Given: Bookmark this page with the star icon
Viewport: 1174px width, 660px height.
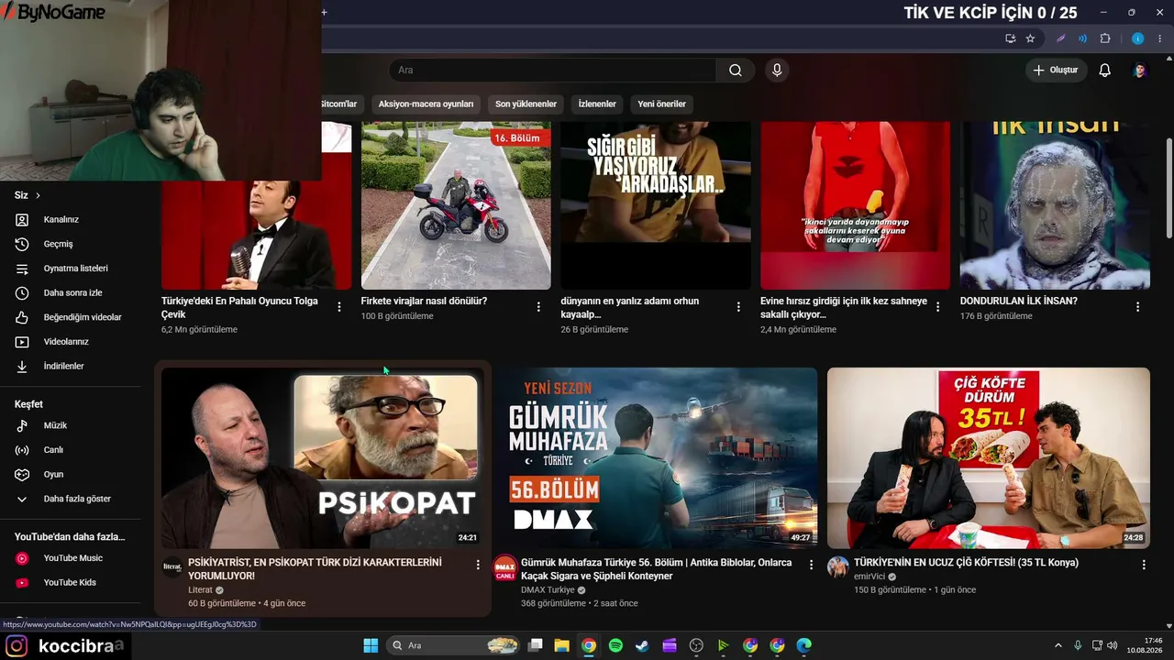Looking at the screenshot, I should point(1030,38).
